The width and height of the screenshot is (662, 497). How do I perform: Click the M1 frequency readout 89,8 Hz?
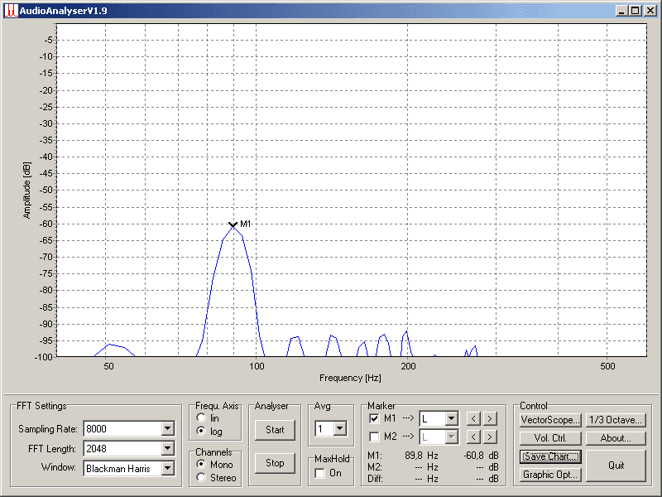[x=421, y=455]
